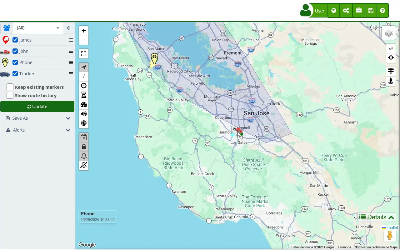Viewport: 400px width, 250px height.
Task: Open the User account button
Action: click(313, 11)
